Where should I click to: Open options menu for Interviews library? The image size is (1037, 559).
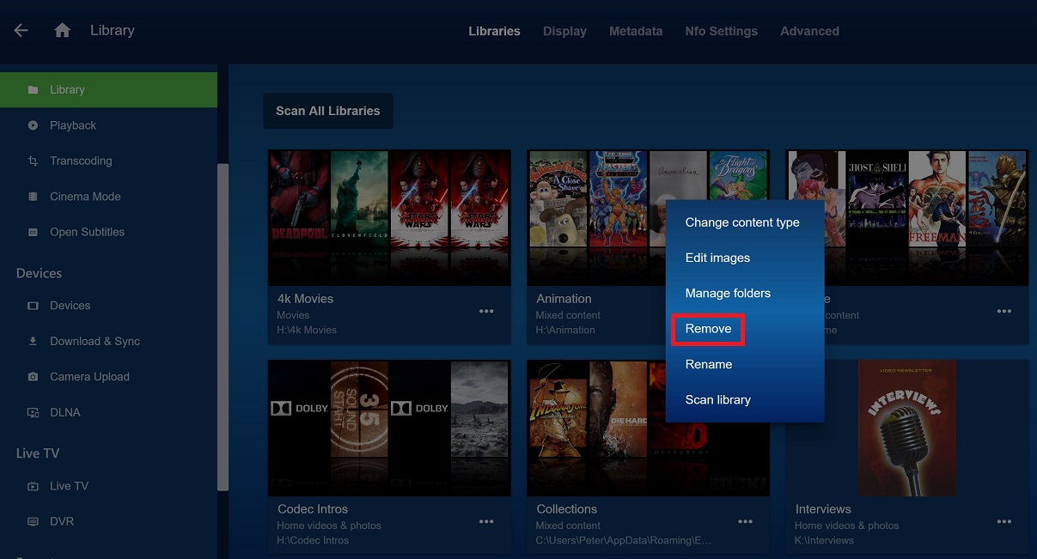(x=1003, y=521)
